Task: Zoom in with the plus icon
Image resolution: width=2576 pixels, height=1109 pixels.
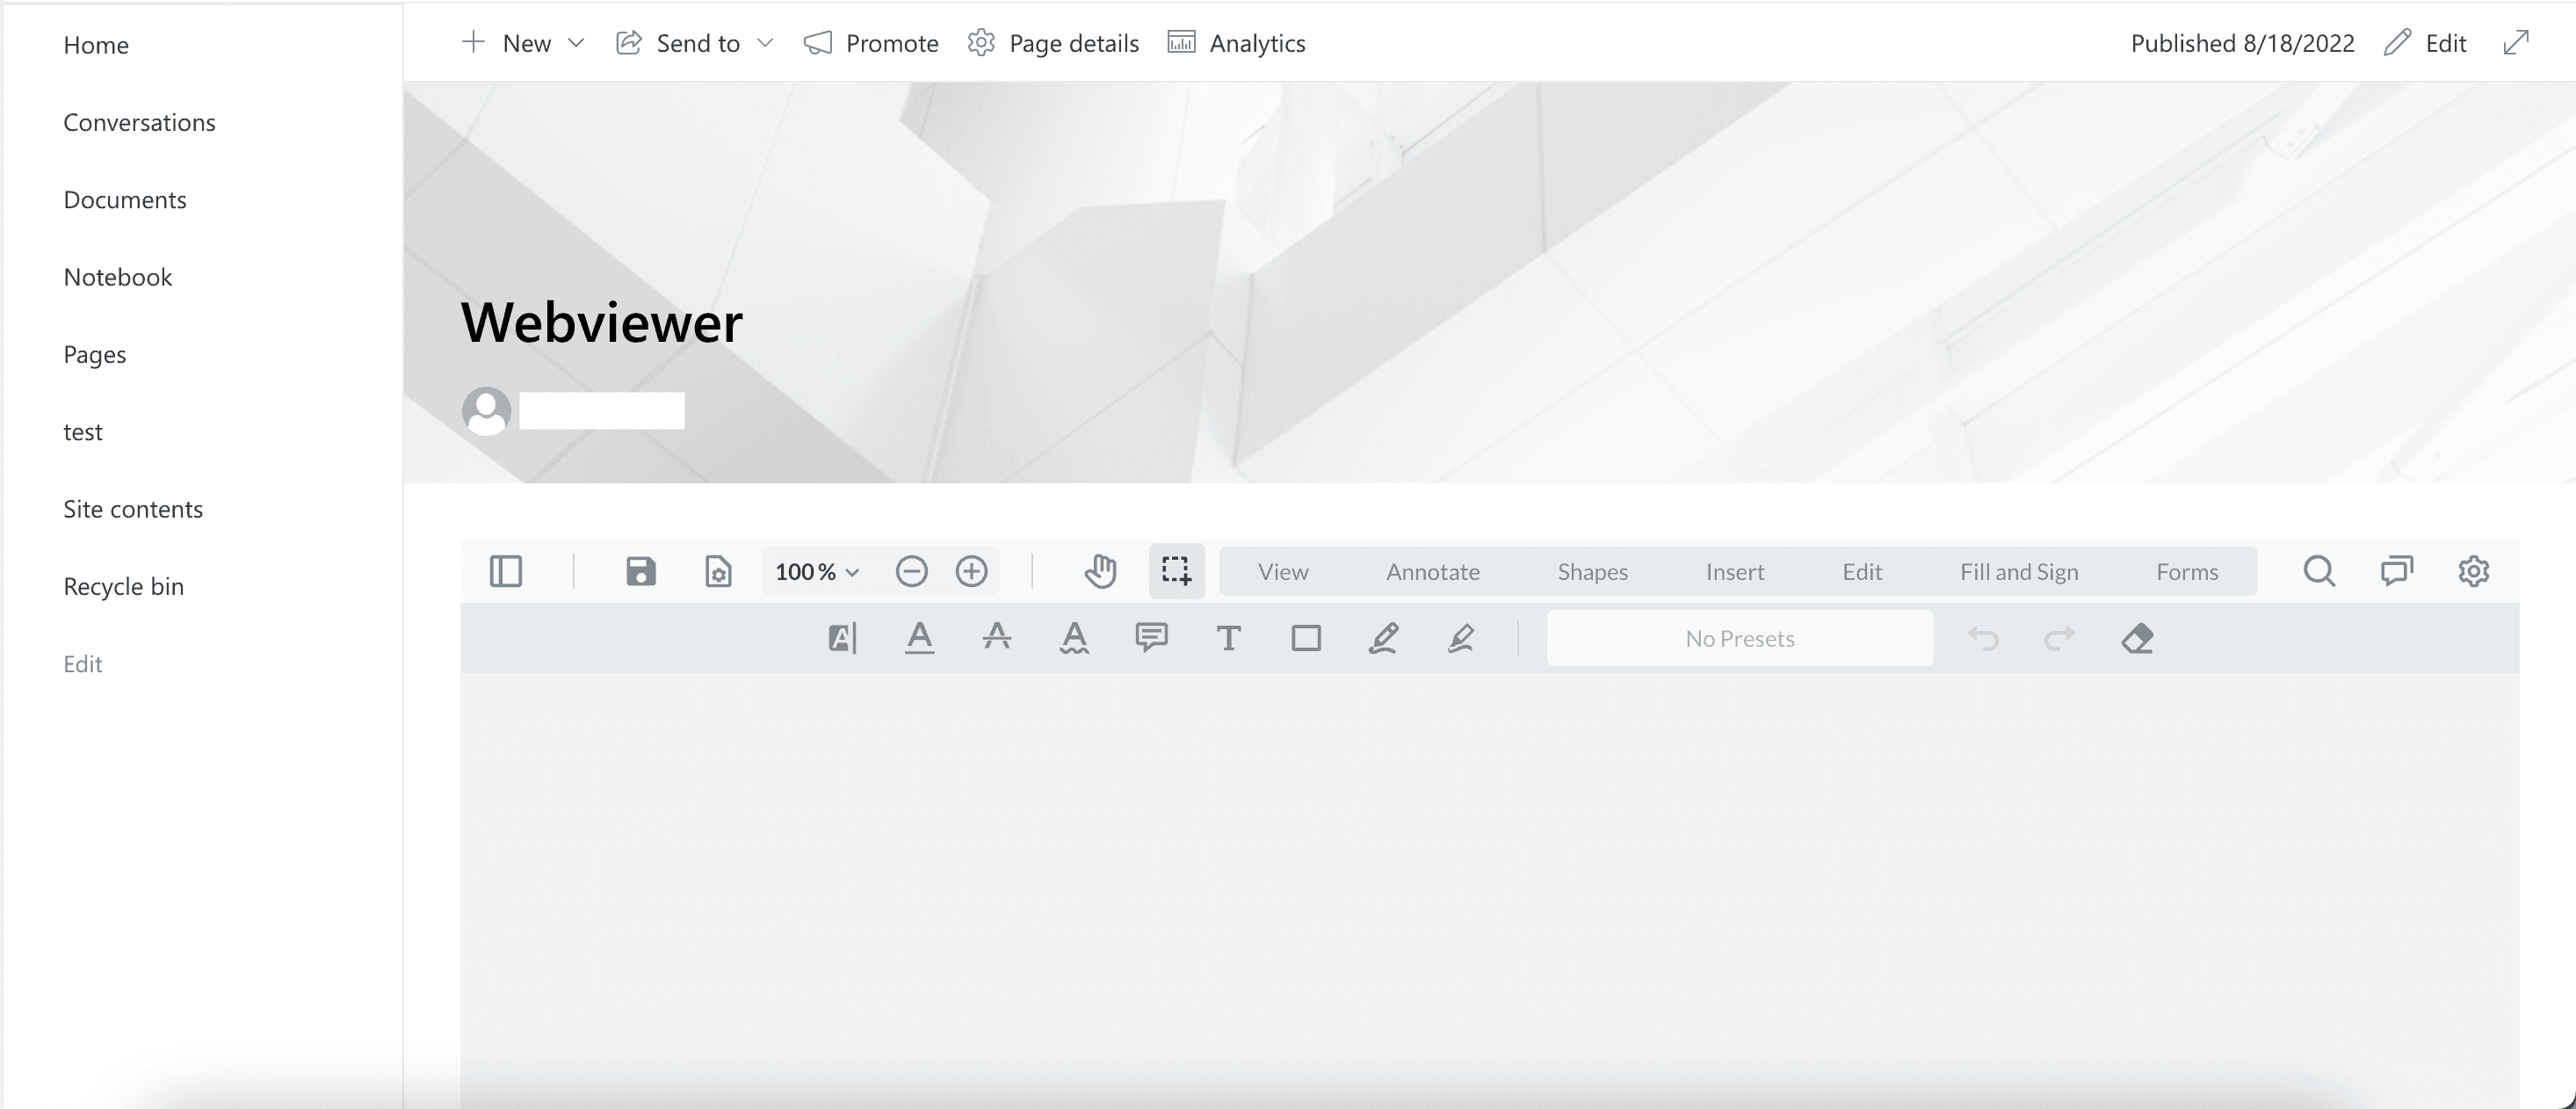Action: (x=971, y=571)
